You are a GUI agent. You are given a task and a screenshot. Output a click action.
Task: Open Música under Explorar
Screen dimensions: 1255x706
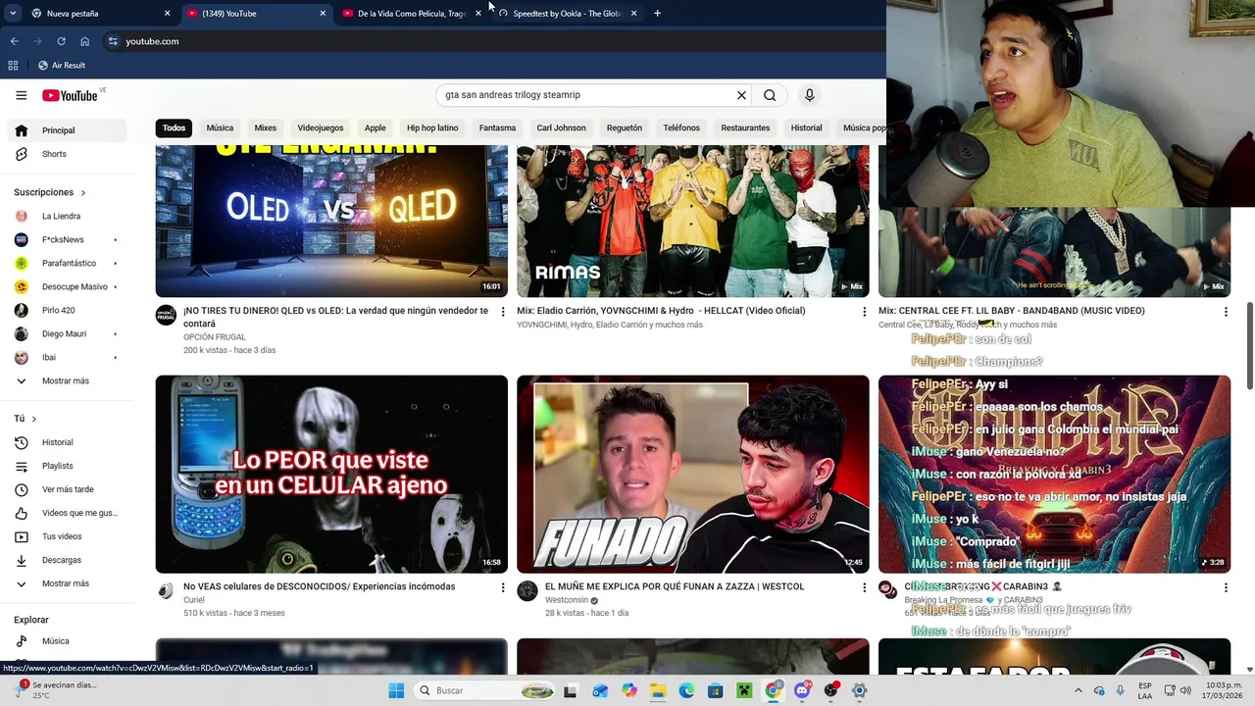[67, 641]
